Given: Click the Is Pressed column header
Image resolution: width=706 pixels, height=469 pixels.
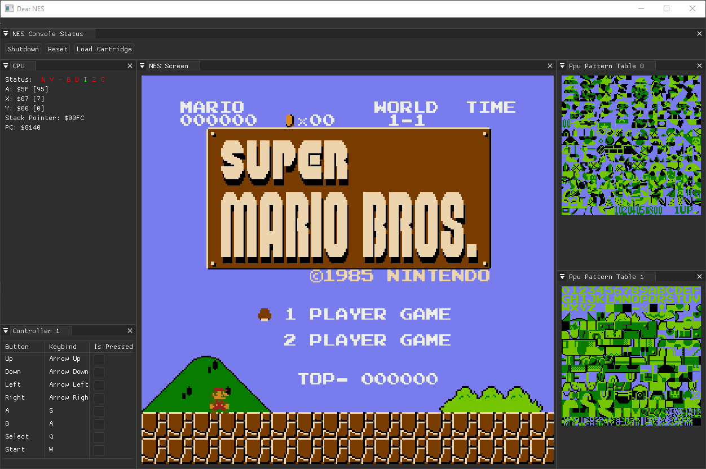Looking at the screenshot, I should point(113,347).
